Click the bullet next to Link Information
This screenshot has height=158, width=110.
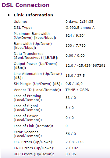click(x=9, y=15)
